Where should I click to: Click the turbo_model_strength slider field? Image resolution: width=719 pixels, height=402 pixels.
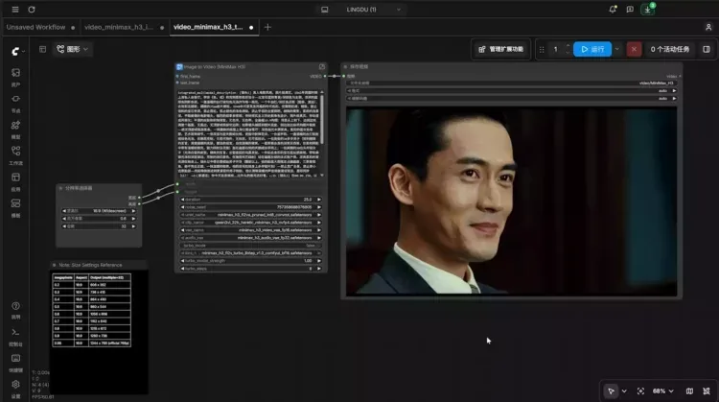(x=250, y=261)
